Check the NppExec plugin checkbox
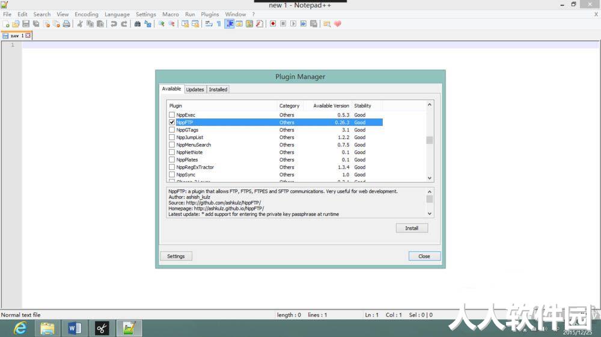601x337 pixels. point(172,115)
